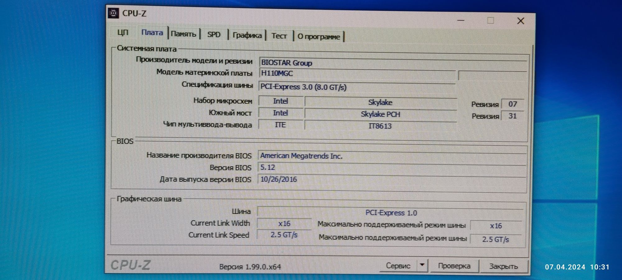
Task: Click the Current Link Speed 2.5 GT/s value
Action: point(284,235)
